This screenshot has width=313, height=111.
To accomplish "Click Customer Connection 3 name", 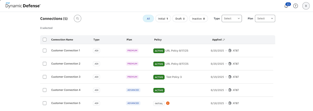I will [66, 77].
